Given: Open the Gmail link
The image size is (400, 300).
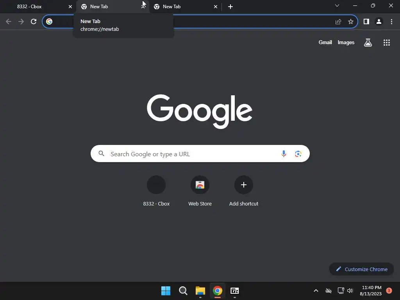Looking at the screenshot, I should [x=325, y=42].
